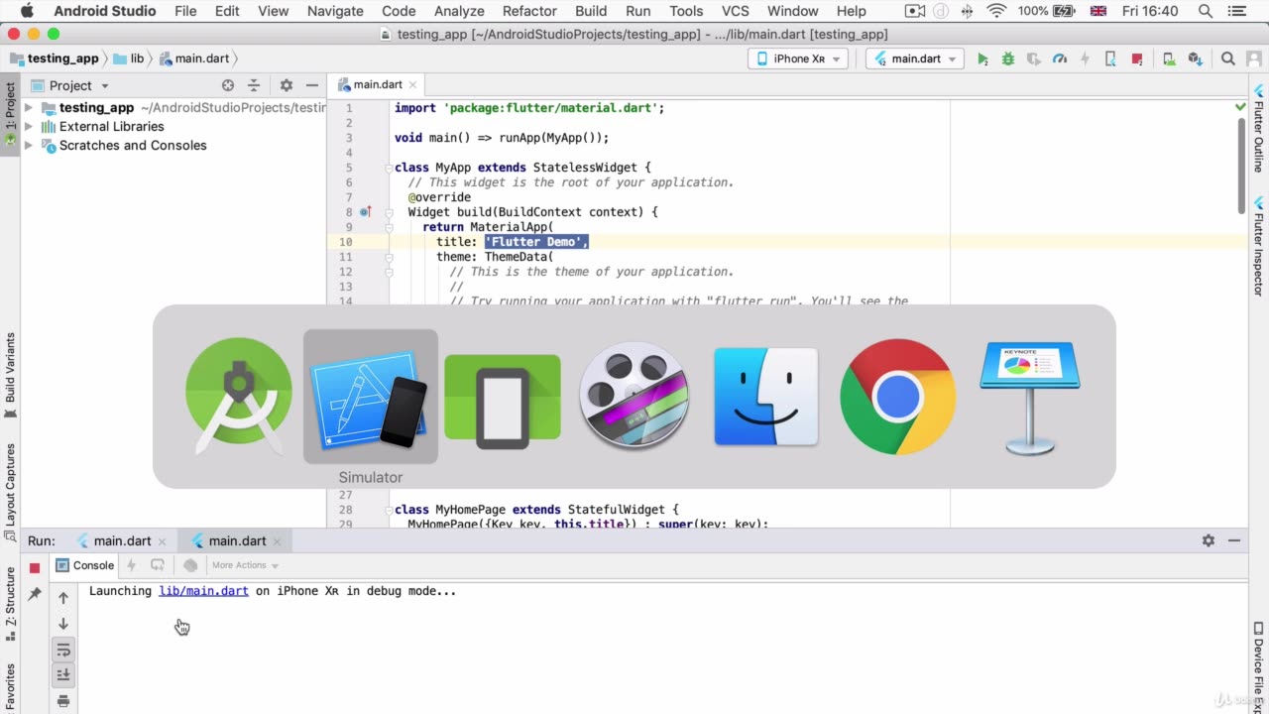Toggle the Favorites tool window
1269x714 pixels.
tap(10, 687)
